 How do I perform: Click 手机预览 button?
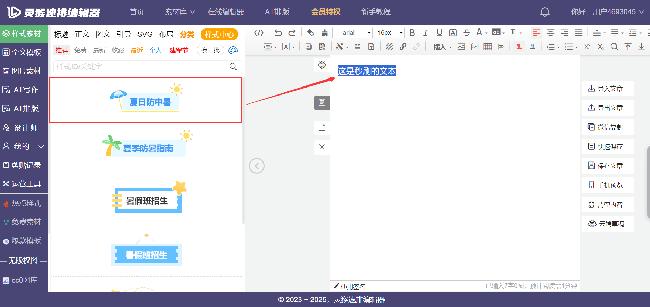click(608, 185)
